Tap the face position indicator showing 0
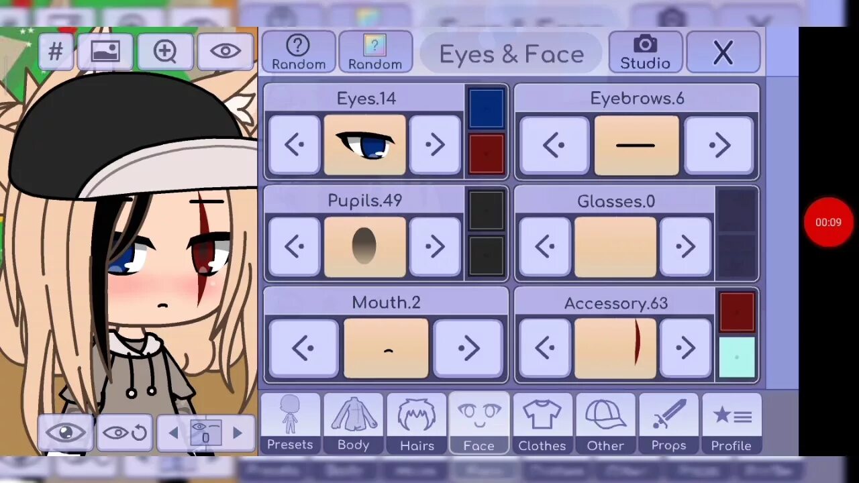Viewport: 859px width, 483px height. coord(205,433)
